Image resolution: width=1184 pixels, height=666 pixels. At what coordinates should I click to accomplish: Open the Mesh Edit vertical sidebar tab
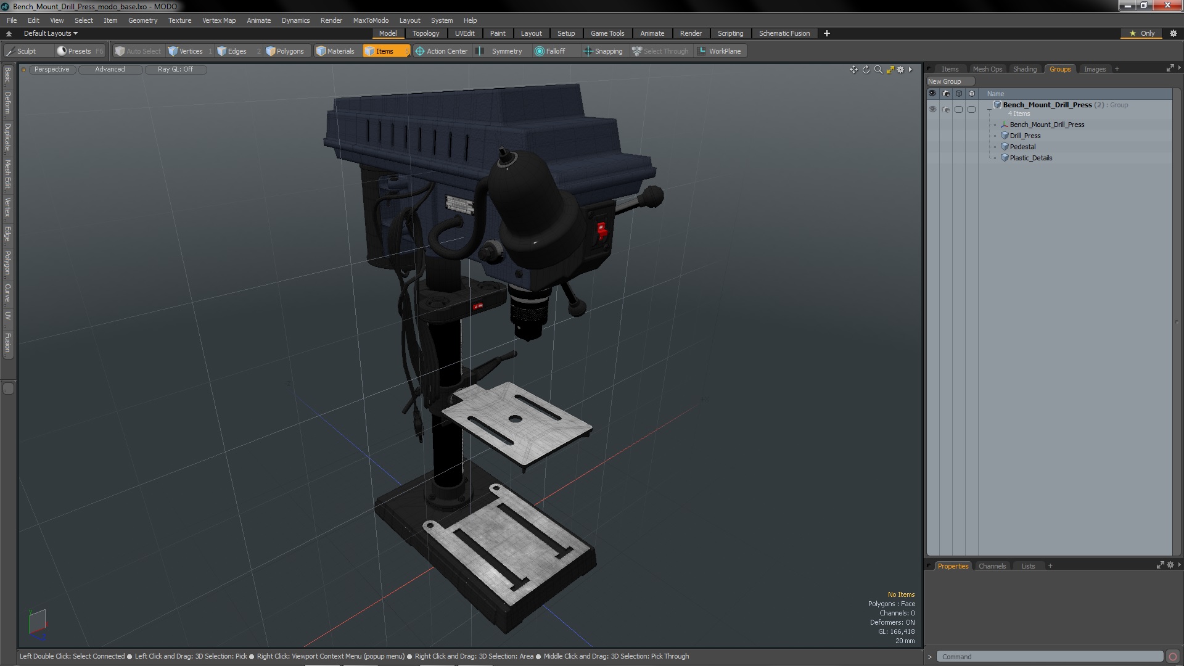[7, 174]
